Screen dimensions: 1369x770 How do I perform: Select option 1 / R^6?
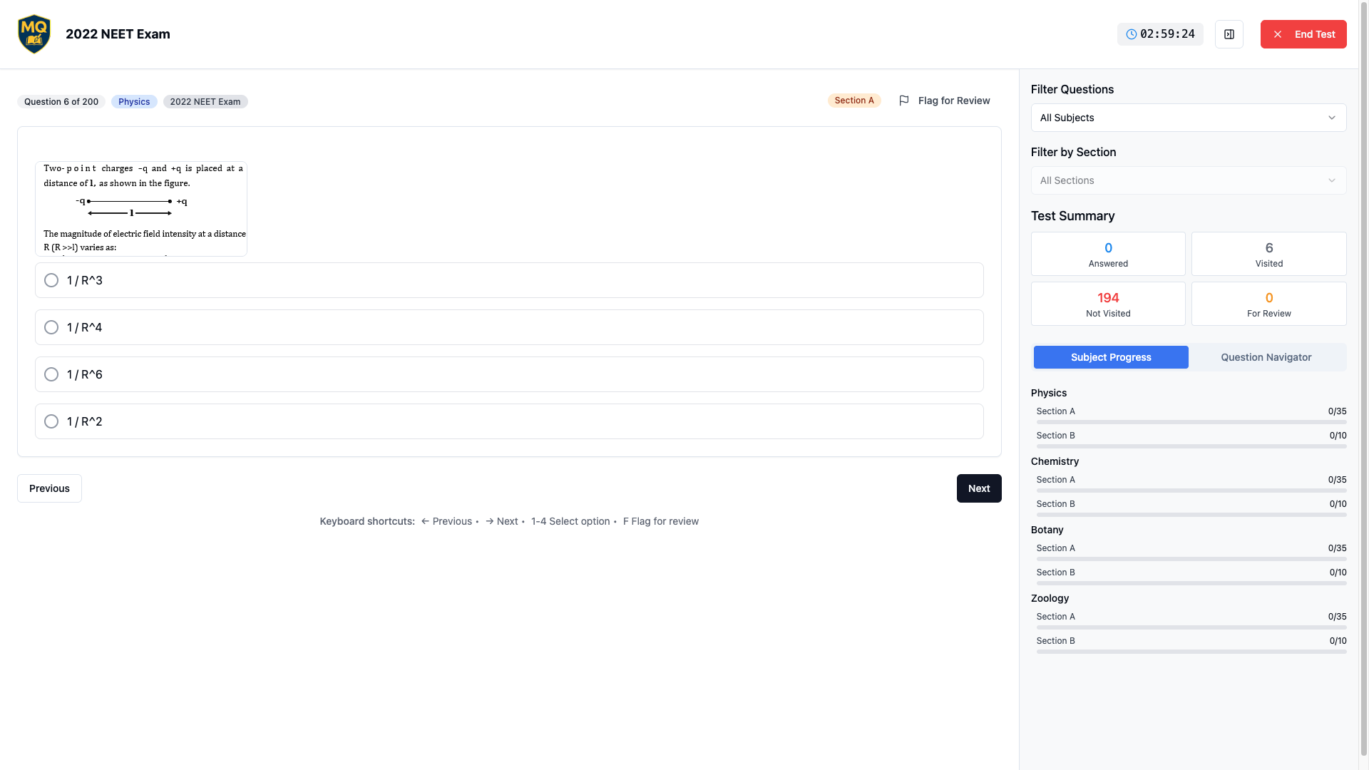point(51,374)
